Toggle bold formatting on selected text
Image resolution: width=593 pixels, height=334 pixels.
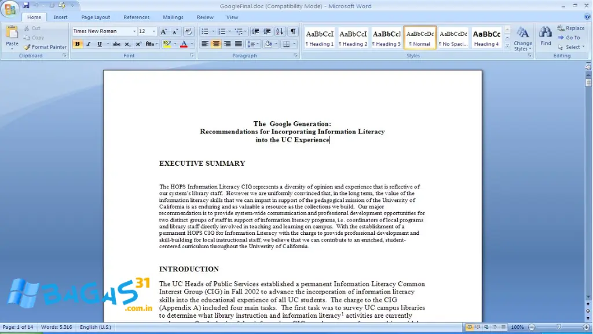[78, 44]
